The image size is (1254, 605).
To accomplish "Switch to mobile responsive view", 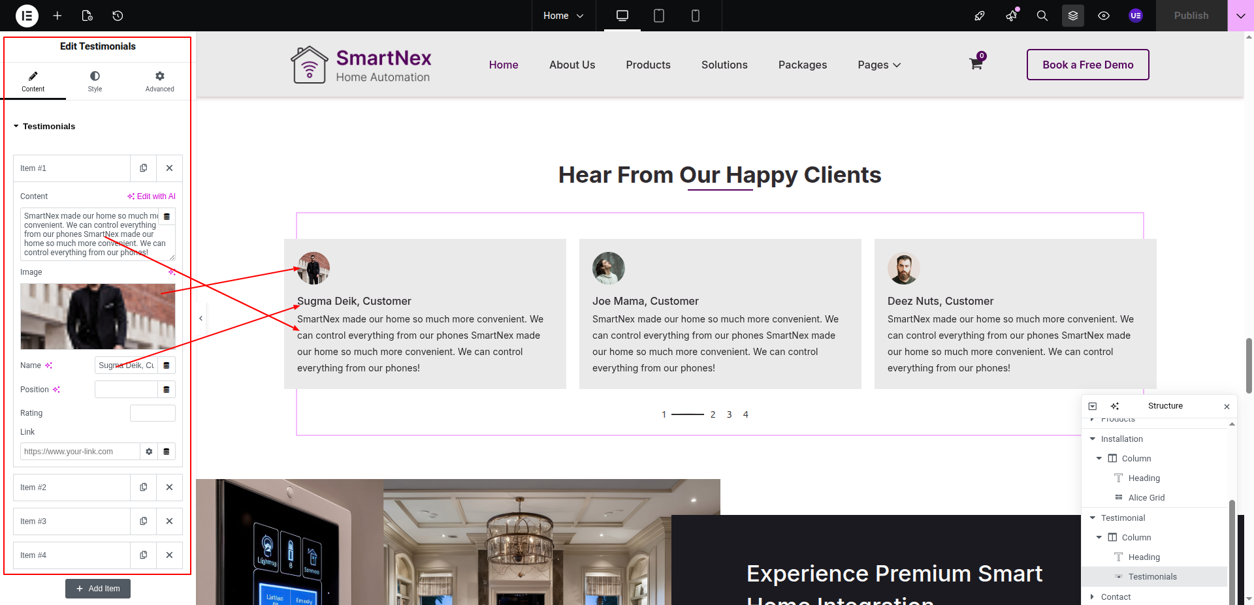I will (x=696, y=16).
